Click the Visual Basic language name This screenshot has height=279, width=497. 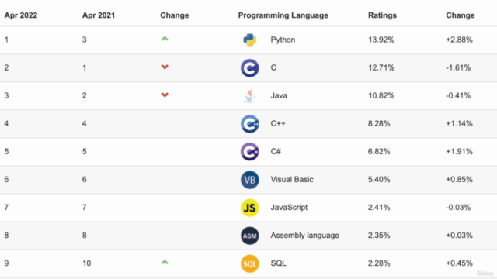tap(292, 179)
